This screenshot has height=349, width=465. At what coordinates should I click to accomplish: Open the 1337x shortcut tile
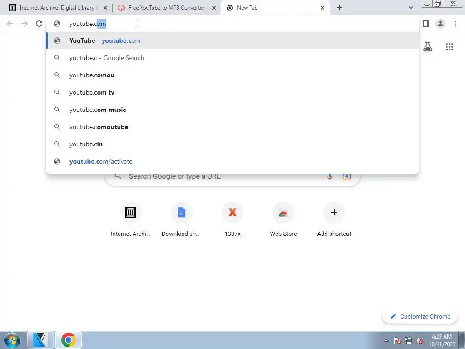pyautogui.click(x=232, y=219)
